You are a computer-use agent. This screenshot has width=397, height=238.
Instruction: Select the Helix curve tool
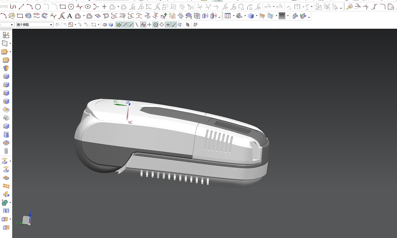click(x=28, y=16)
